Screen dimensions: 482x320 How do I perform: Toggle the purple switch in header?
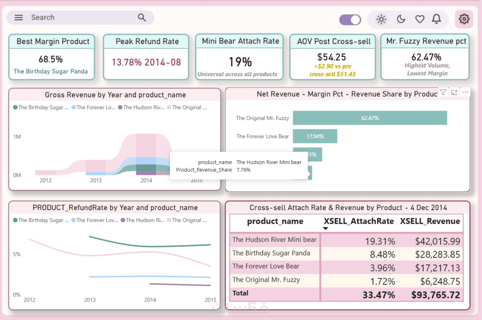coord(350,19)
